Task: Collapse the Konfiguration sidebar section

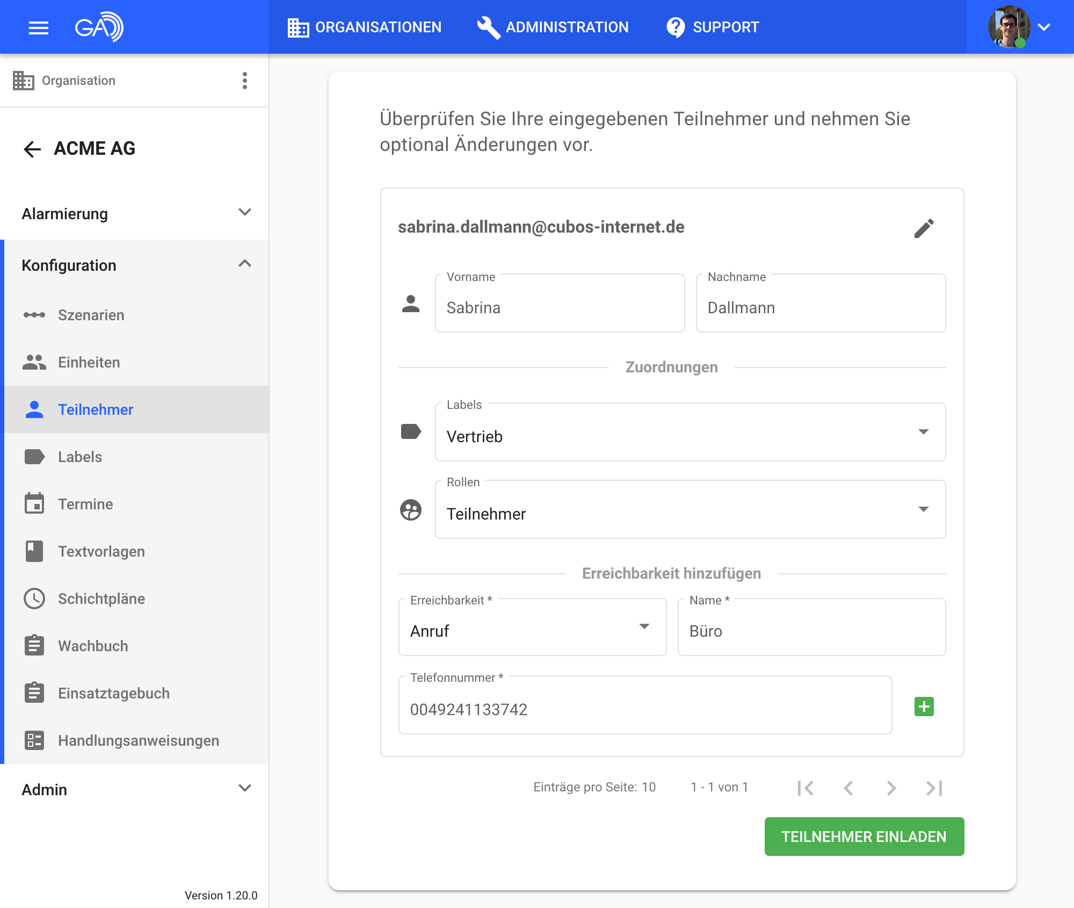Action: point(134,265)
